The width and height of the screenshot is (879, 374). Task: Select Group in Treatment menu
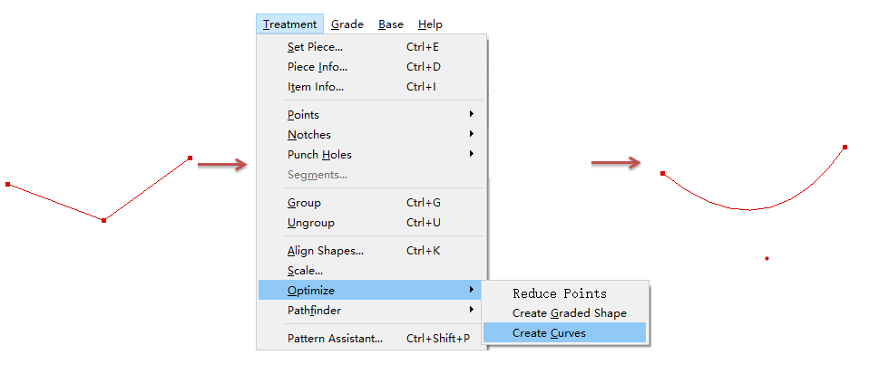point(304,203)
